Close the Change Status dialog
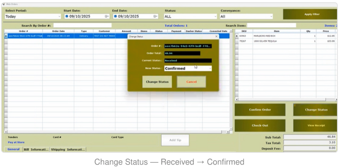 pyautogui.click(x=216, y=37)
